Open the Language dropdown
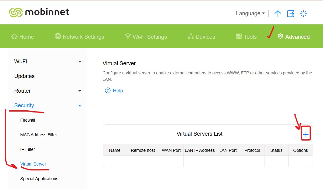 (x=250, y=13)
